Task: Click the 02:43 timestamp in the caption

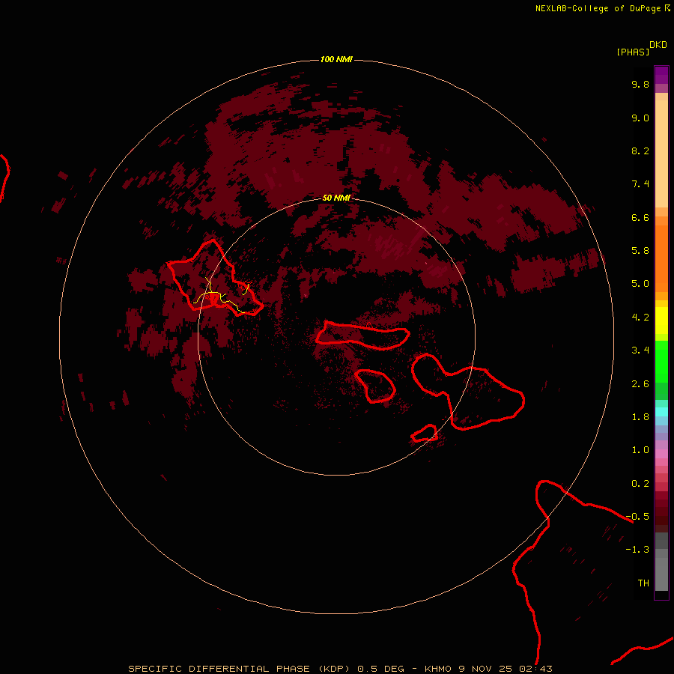Action: pyautogui.click(x=535, y=669)
